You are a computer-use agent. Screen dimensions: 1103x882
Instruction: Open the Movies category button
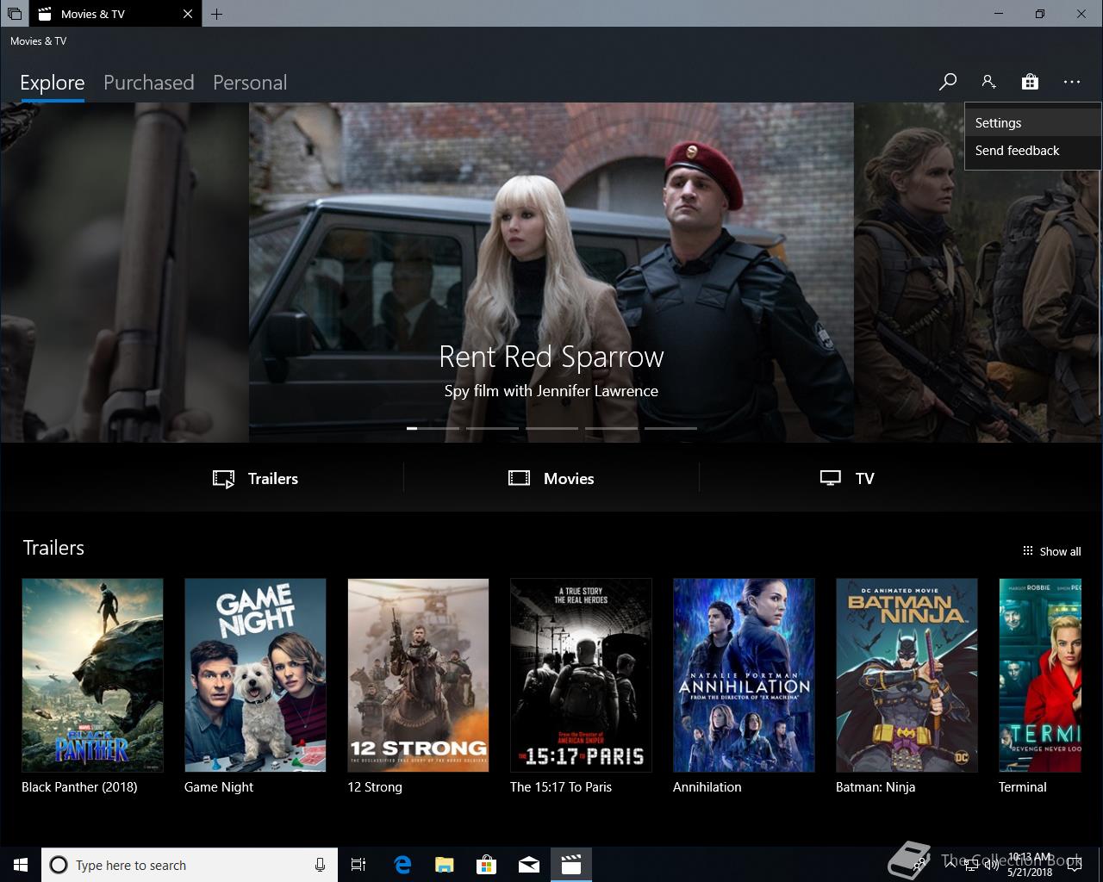551,479
